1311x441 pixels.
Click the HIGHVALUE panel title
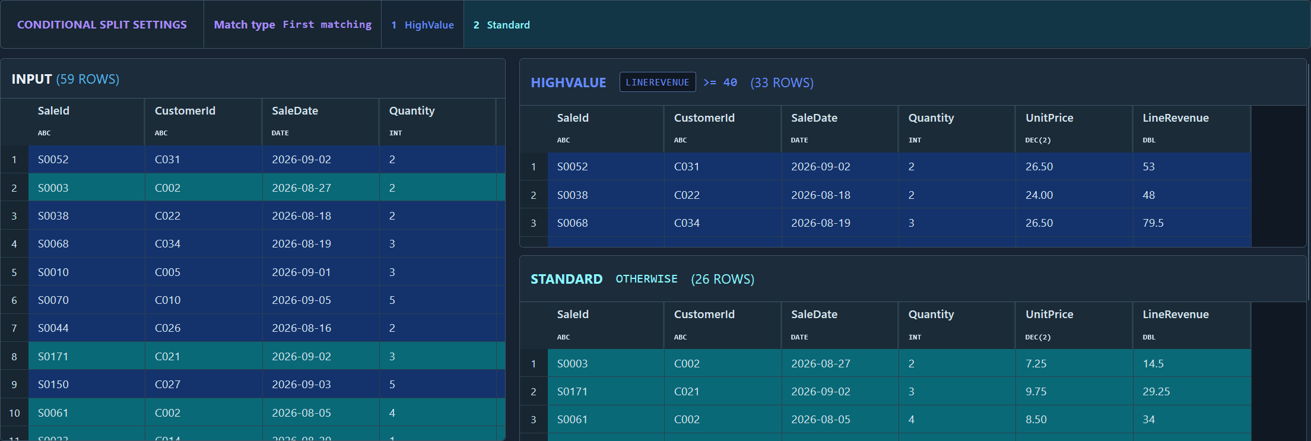click(568, 83)
